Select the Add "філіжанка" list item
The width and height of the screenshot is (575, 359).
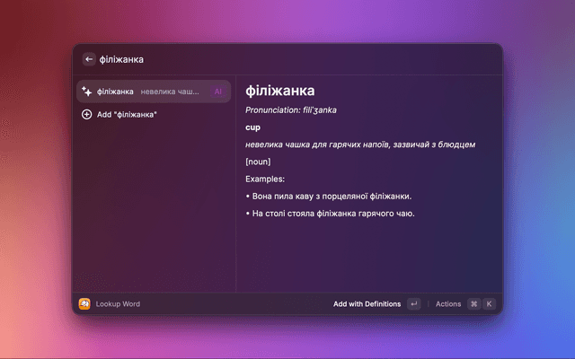pyautogui.click(x=127, y=115)
